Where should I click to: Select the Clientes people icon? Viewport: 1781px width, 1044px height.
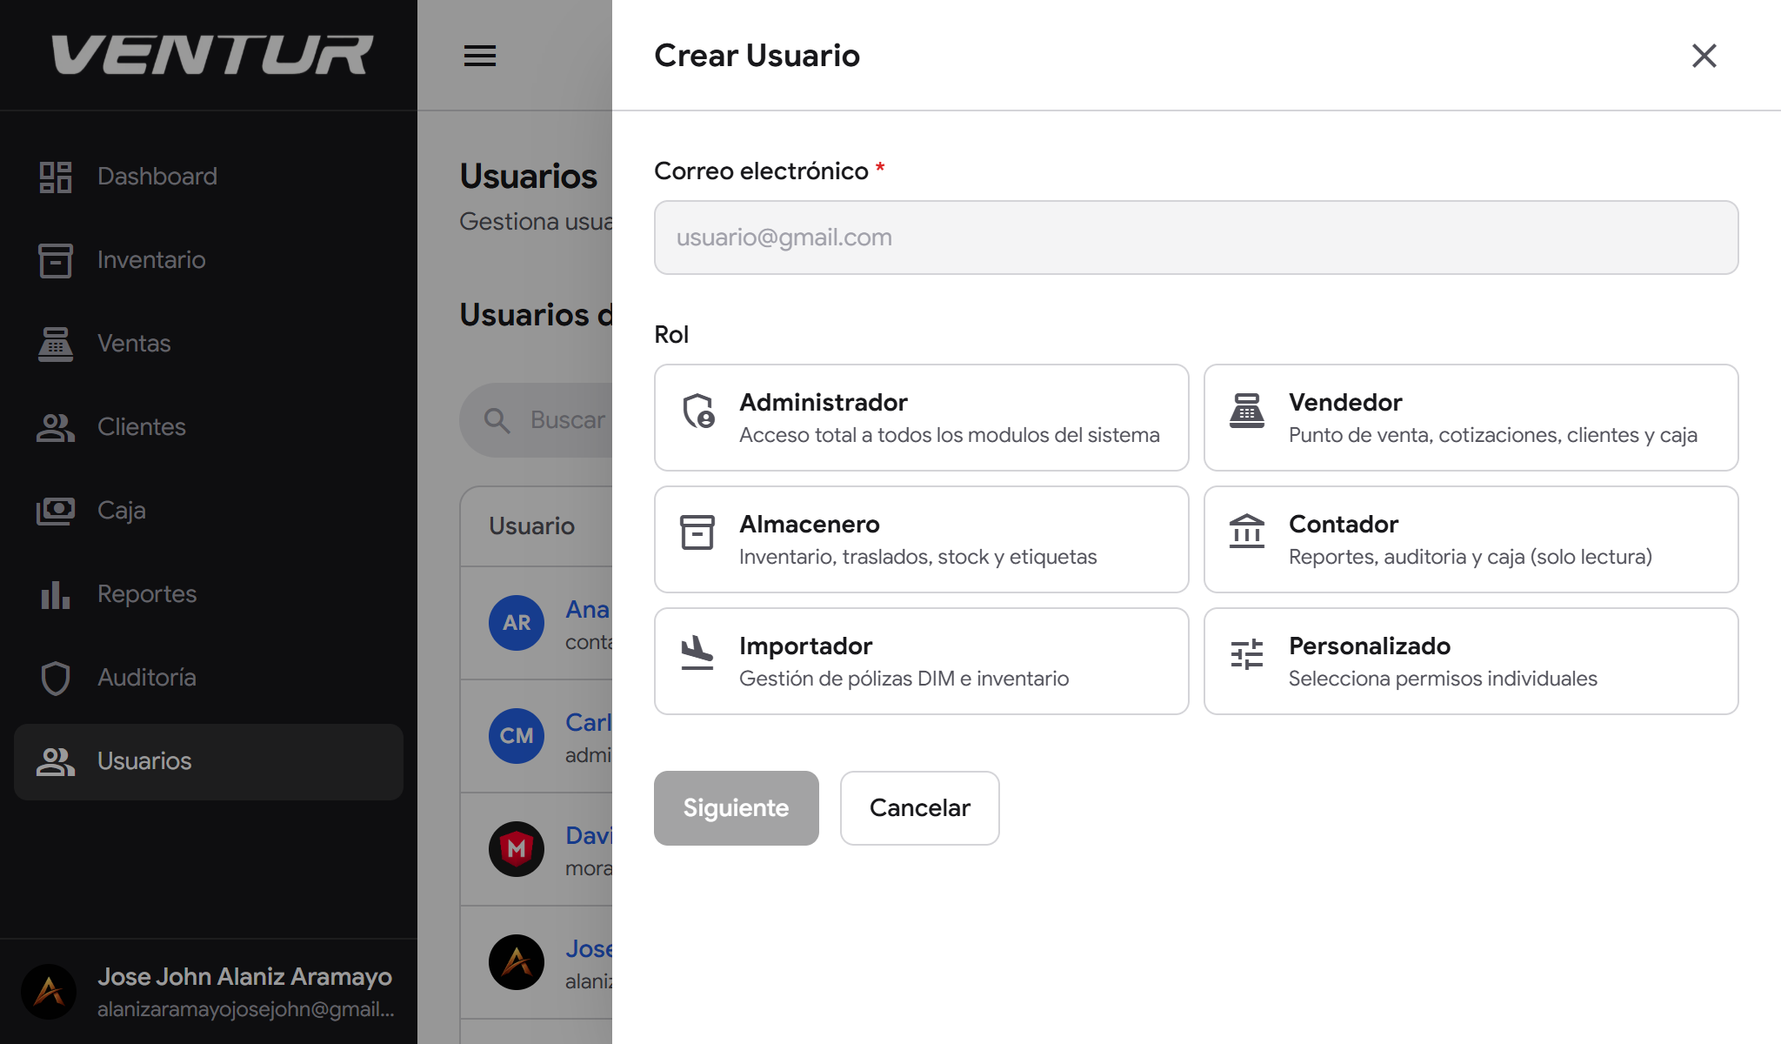(55, 426)
